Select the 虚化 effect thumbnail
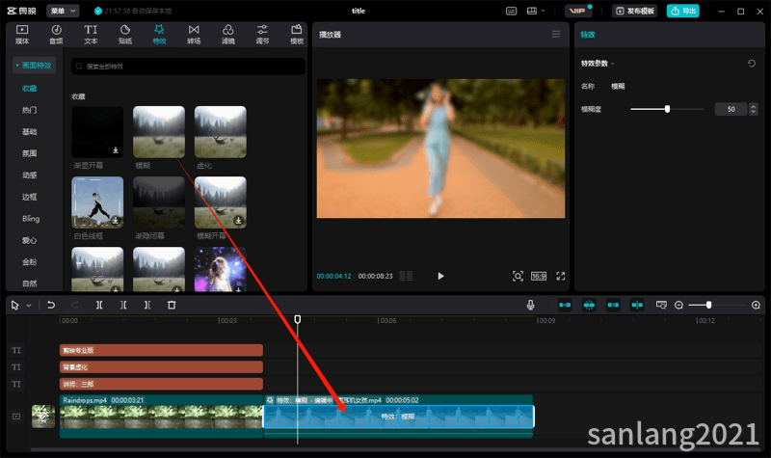 pyautogui.click(x=221, y=132)
